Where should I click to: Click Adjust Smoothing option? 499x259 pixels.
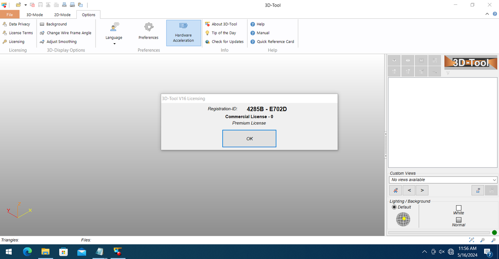coord(58,42)
